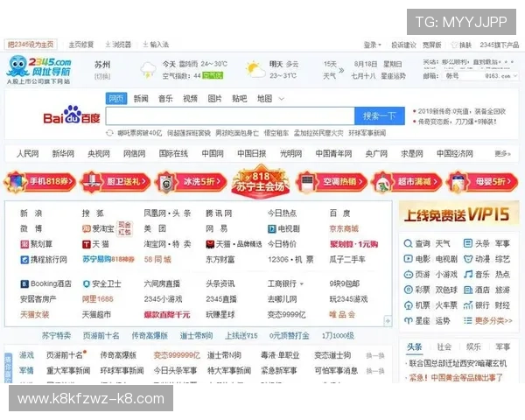Image resolution: width=525 pixels, height=420 pixels.
Task: Click the 酒店 旅游 icon
Action: pos(468,290)
